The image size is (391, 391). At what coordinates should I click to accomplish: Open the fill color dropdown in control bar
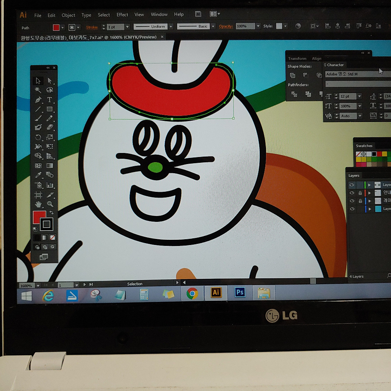click(x=62, y=27)
